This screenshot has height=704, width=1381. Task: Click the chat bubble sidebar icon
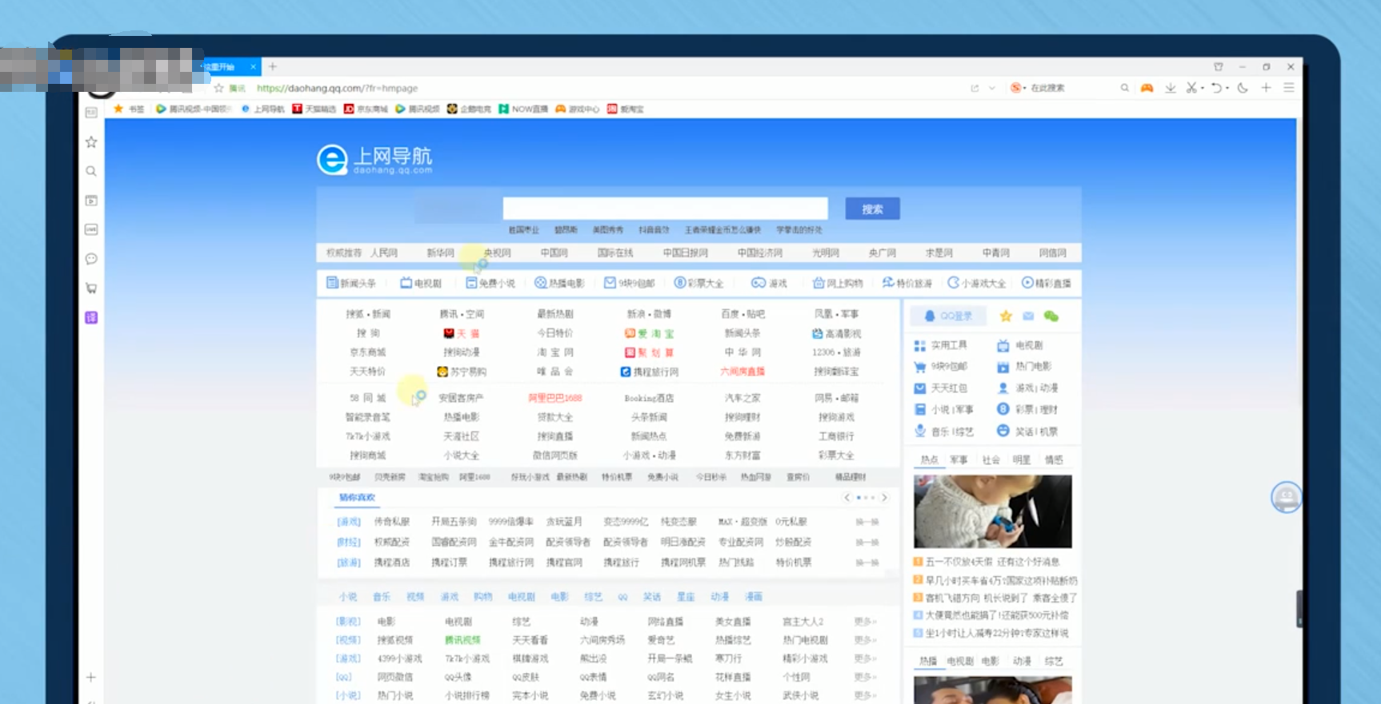(x=91, y=259)
